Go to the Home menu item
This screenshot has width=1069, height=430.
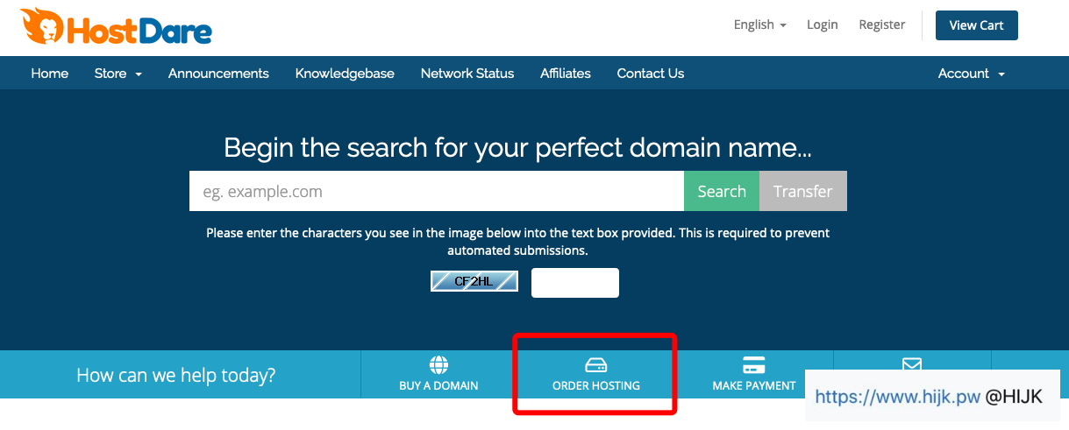coord(50,74)
